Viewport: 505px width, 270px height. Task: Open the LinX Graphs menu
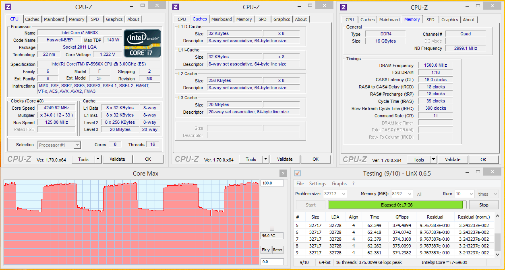[339, 184]
